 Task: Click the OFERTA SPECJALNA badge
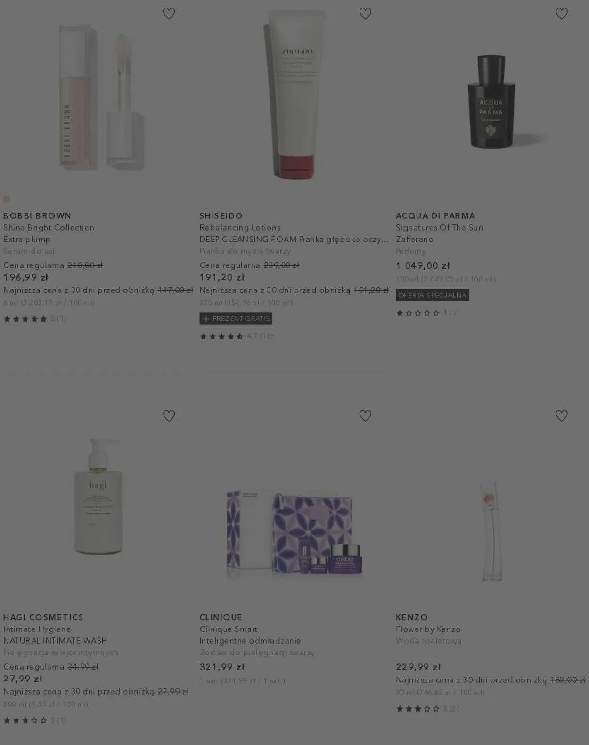433,295
